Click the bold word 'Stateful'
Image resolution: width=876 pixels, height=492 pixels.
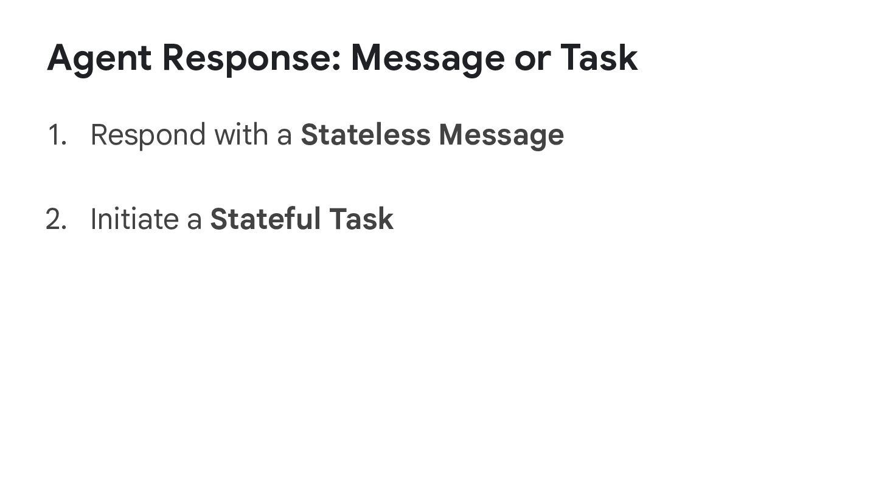[x=265, y=219]
